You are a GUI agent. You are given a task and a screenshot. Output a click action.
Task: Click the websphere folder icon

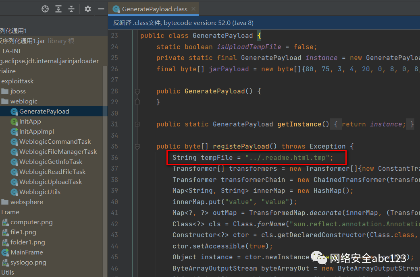[5, 202]
